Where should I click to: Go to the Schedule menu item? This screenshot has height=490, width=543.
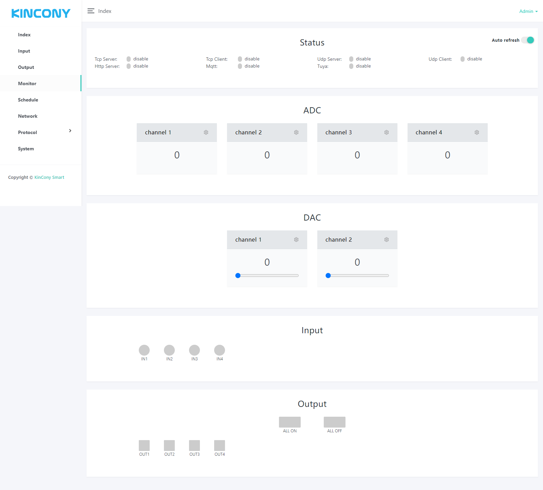pyautogui.click(x=28, y=100)
